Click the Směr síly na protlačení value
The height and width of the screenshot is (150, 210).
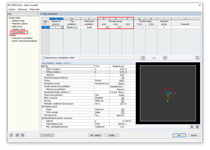[x=117, y=89]
